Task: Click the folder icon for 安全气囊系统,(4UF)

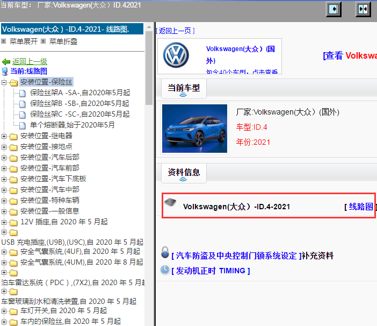Action: [x=13, y=252]
